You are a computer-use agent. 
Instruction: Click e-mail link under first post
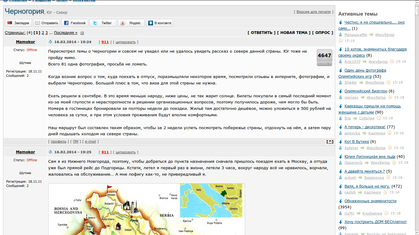[x=90, y=141]
